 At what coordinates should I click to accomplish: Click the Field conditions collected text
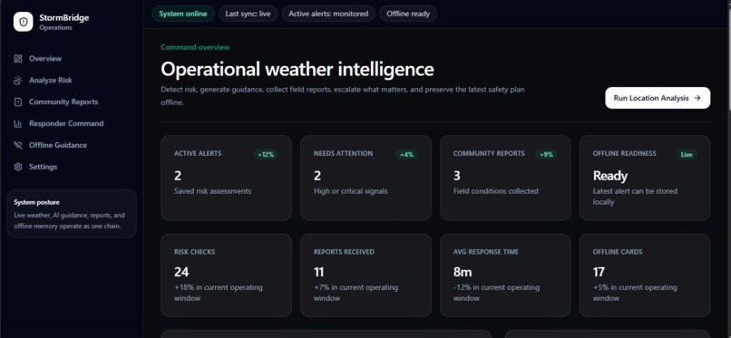(495, 191)
